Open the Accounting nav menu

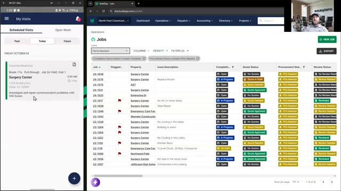point(205,21)
